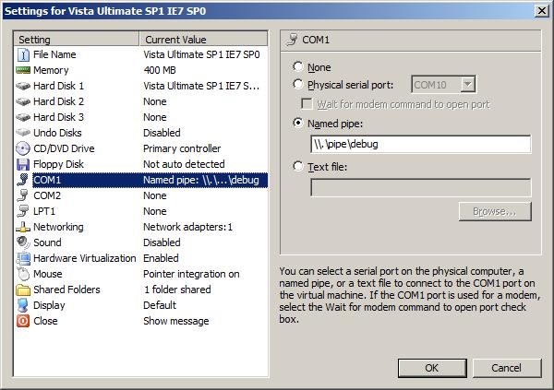This screenshot has width=554, height=390.
Task: Click the named pipe path text field
Action: click(x=420, y=144)
